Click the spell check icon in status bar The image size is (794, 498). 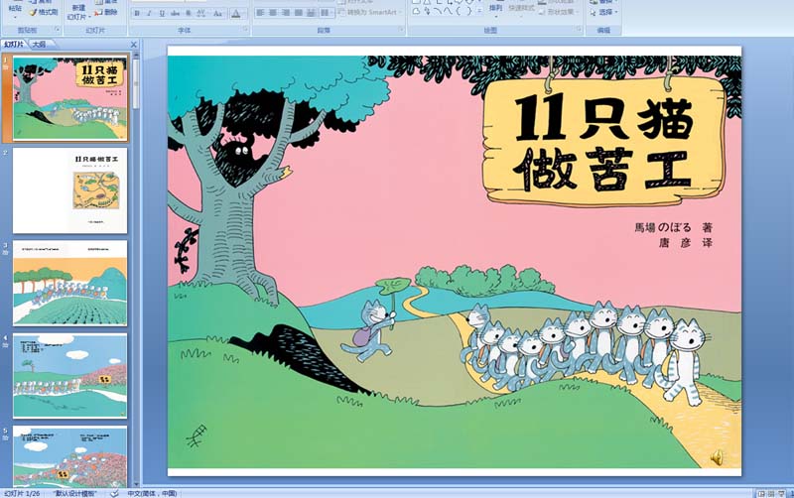tap(114, 493)
